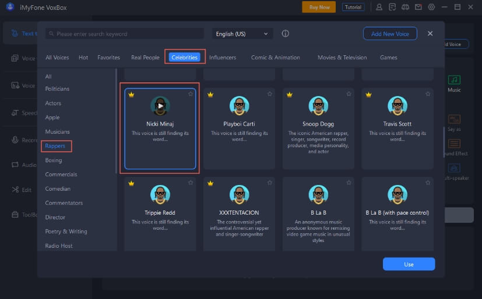
Task: Open the Tutorial button
Action: [353, 7]
